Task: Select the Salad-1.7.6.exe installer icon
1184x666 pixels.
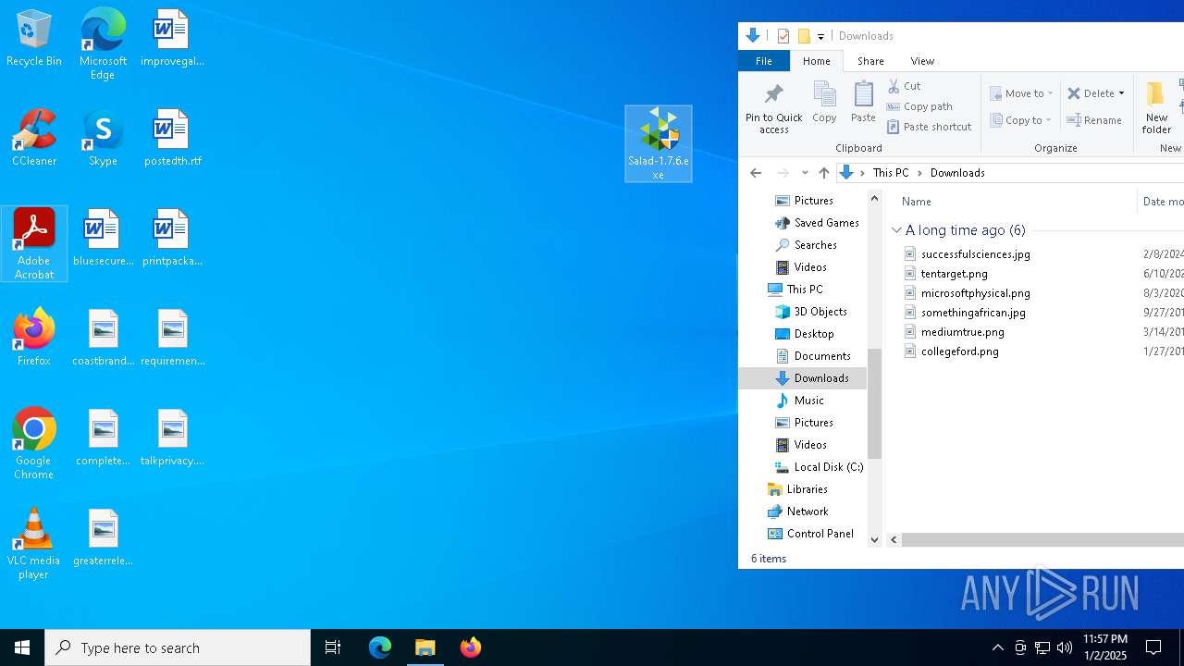Action: [659, 143]
